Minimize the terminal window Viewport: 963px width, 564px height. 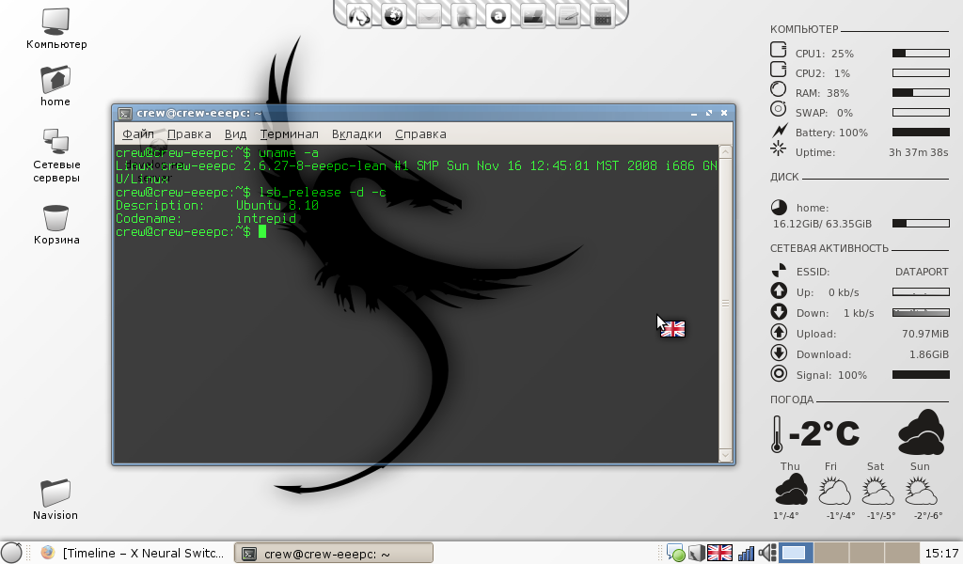point(694,114)
